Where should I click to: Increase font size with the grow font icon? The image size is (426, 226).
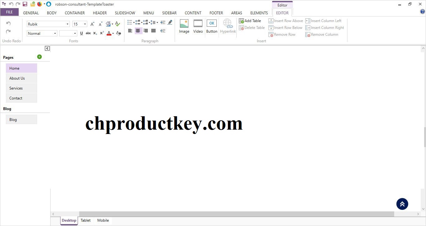click(92, 24)
